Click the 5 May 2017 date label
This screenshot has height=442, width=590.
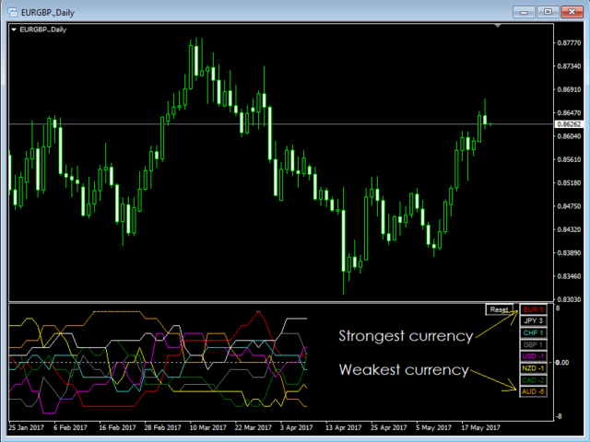point(433,427)
